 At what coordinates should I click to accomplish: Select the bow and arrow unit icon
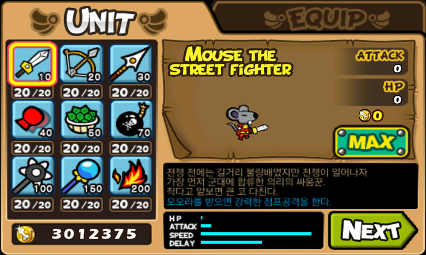(x=82, y=64)
